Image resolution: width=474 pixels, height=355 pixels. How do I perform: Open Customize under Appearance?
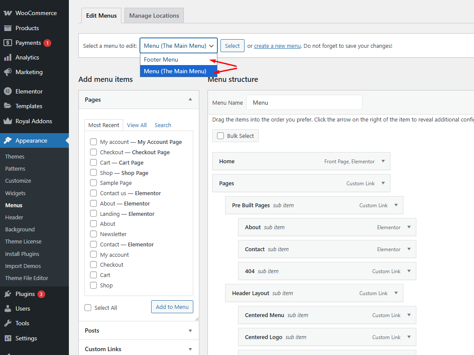18,181
